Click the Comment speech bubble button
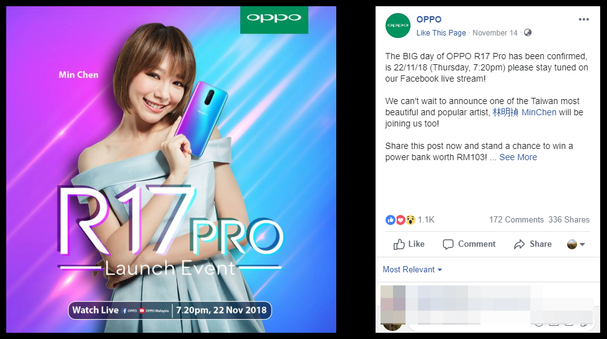Image resolution: width=607 pixels, height=339 pixels. click(469, 244)
